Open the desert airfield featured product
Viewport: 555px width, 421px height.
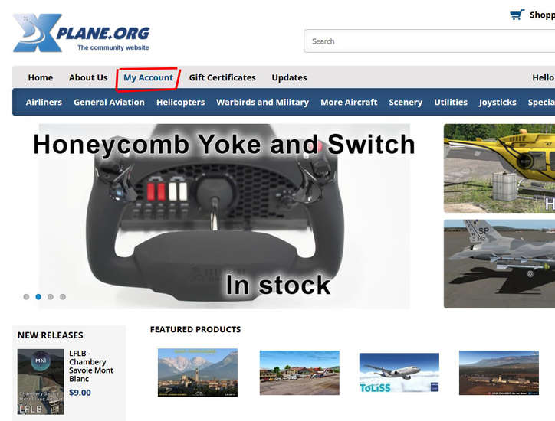tap(499, 373)
